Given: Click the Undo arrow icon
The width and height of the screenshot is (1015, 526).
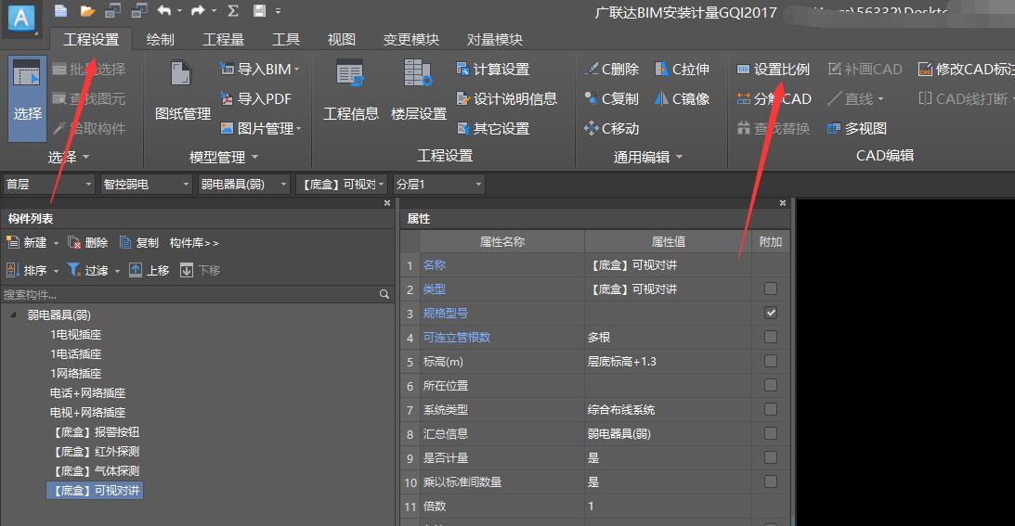Looking at the screenshot, I should (x=164, y=10).
